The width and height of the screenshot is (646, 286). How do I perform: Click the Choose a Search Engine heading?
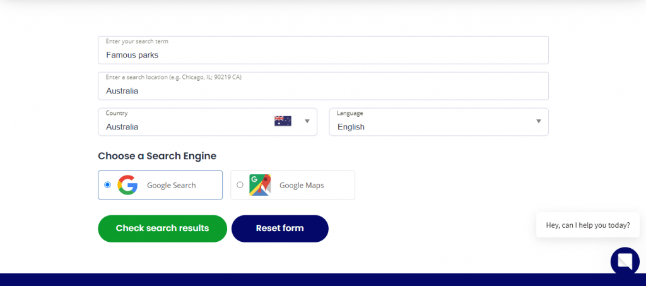tap(157, 156)
